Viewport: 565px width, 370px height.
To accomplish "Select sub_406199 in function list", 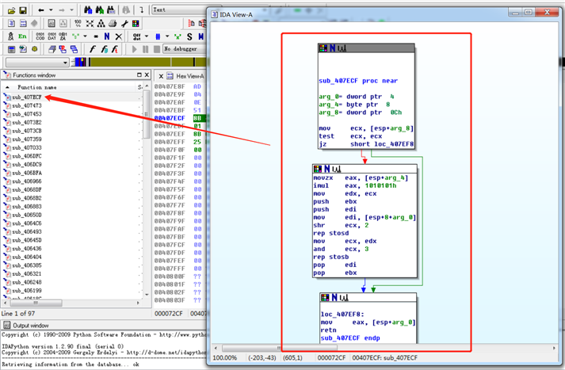I will [27, 291].
